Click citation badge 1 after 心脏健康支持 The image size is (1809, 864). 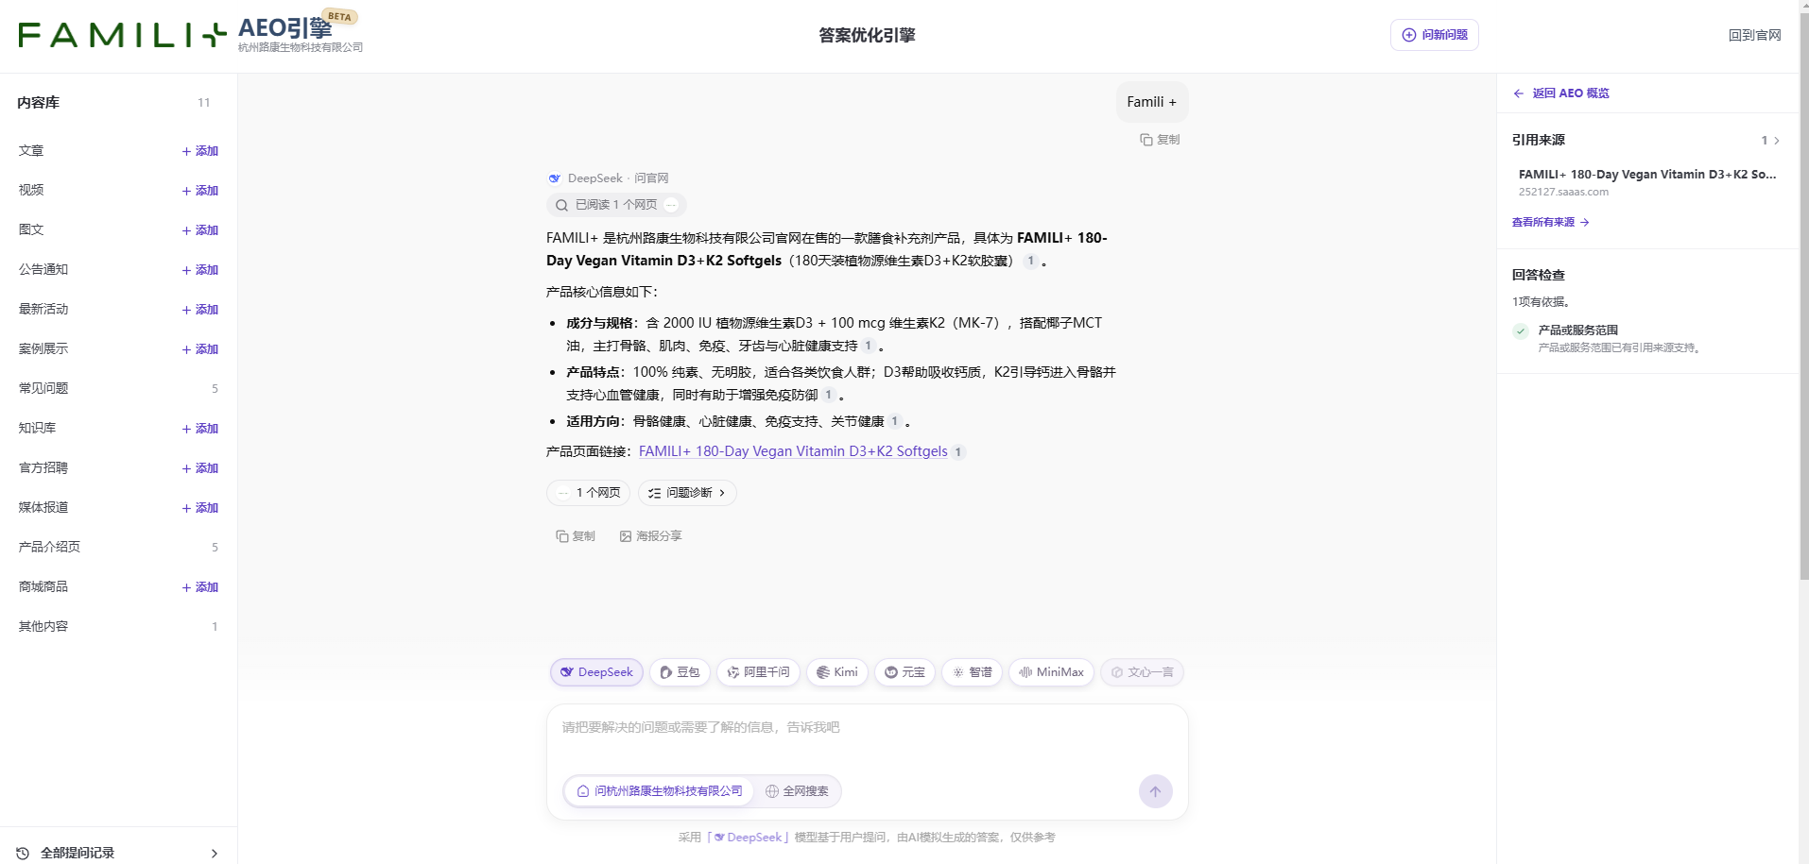pyautogui.click(x=868, y=346)
